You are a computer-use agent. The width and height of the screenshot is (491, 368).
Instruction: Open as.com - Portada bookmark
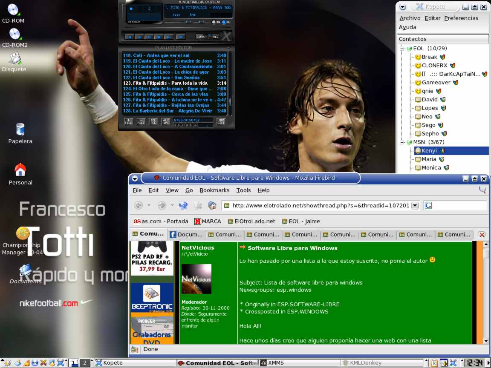click(x=161, y=221)
